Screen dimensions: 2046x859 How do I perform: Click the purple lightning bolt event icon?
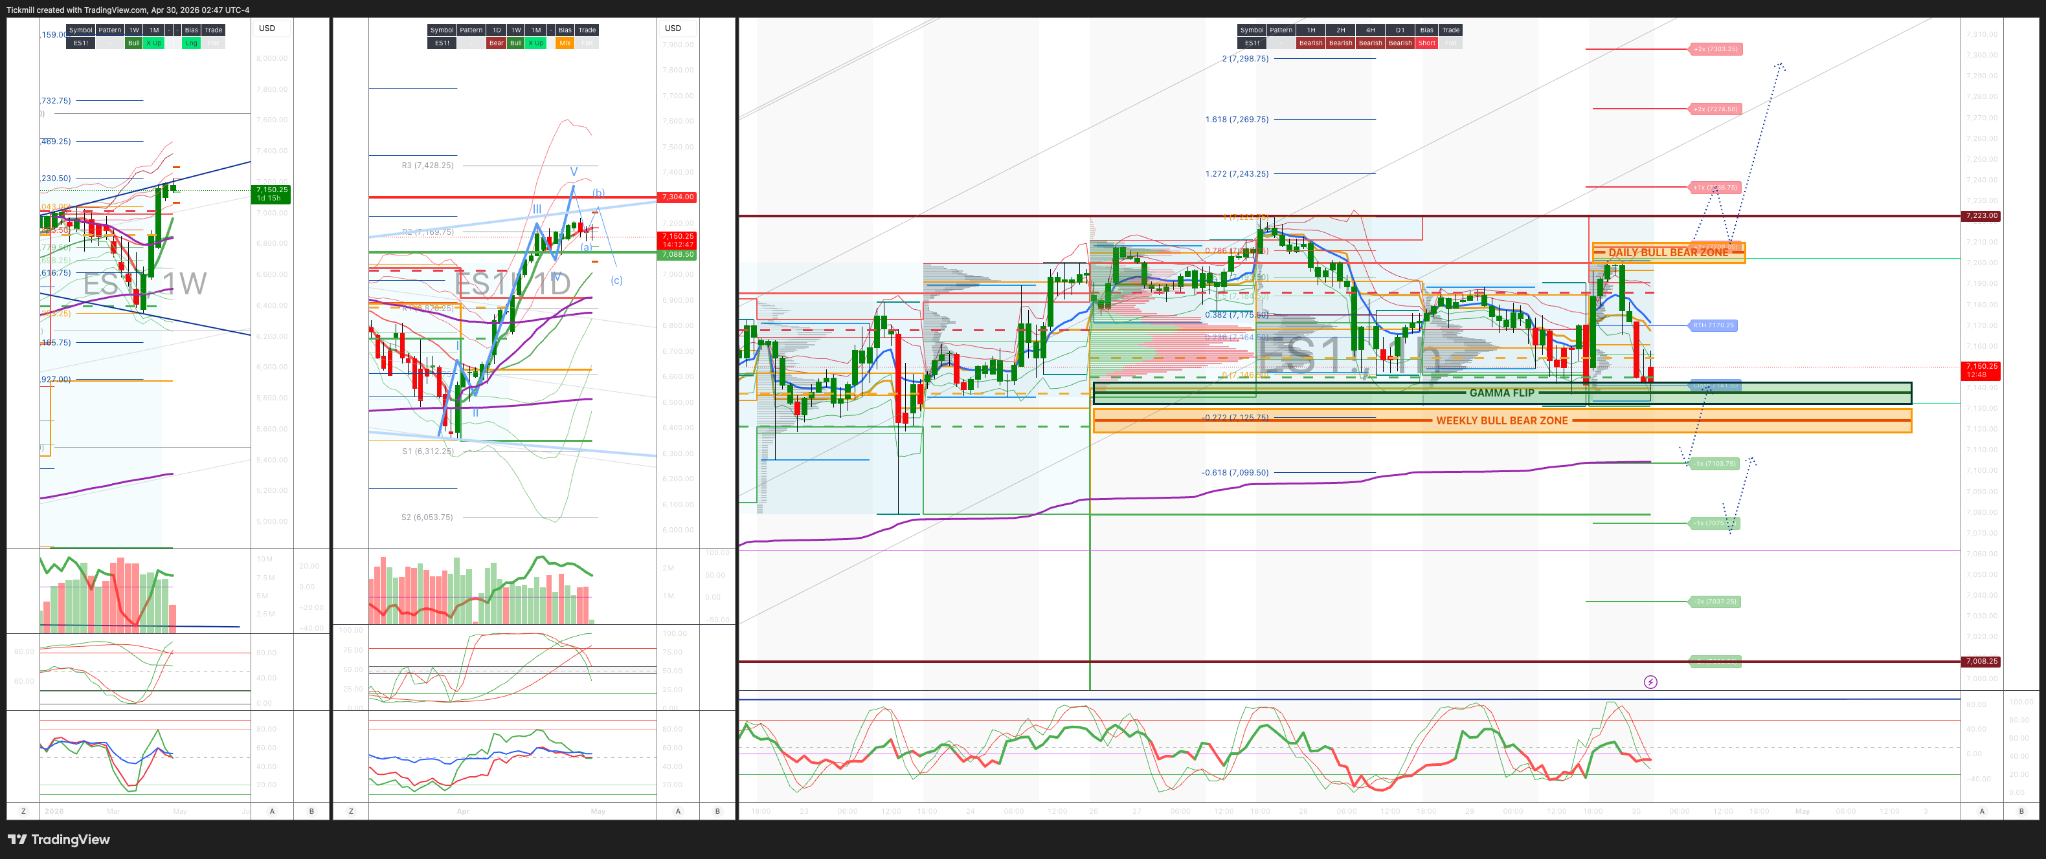[x=1650, y=682]
